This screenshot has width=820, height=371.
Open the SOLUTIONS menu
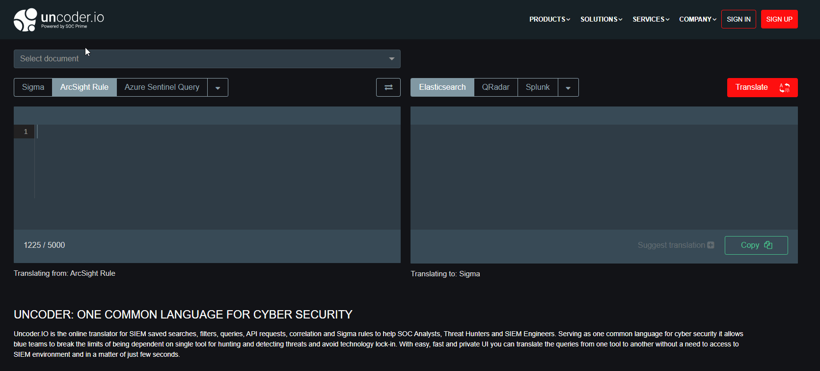(601, 19)
